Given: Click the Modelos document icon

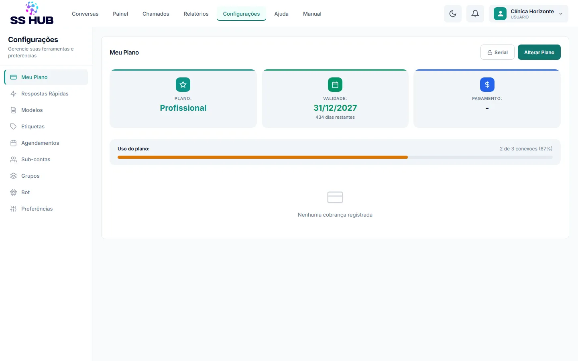Looking at the screenshot, I should [x=13, y=110].
